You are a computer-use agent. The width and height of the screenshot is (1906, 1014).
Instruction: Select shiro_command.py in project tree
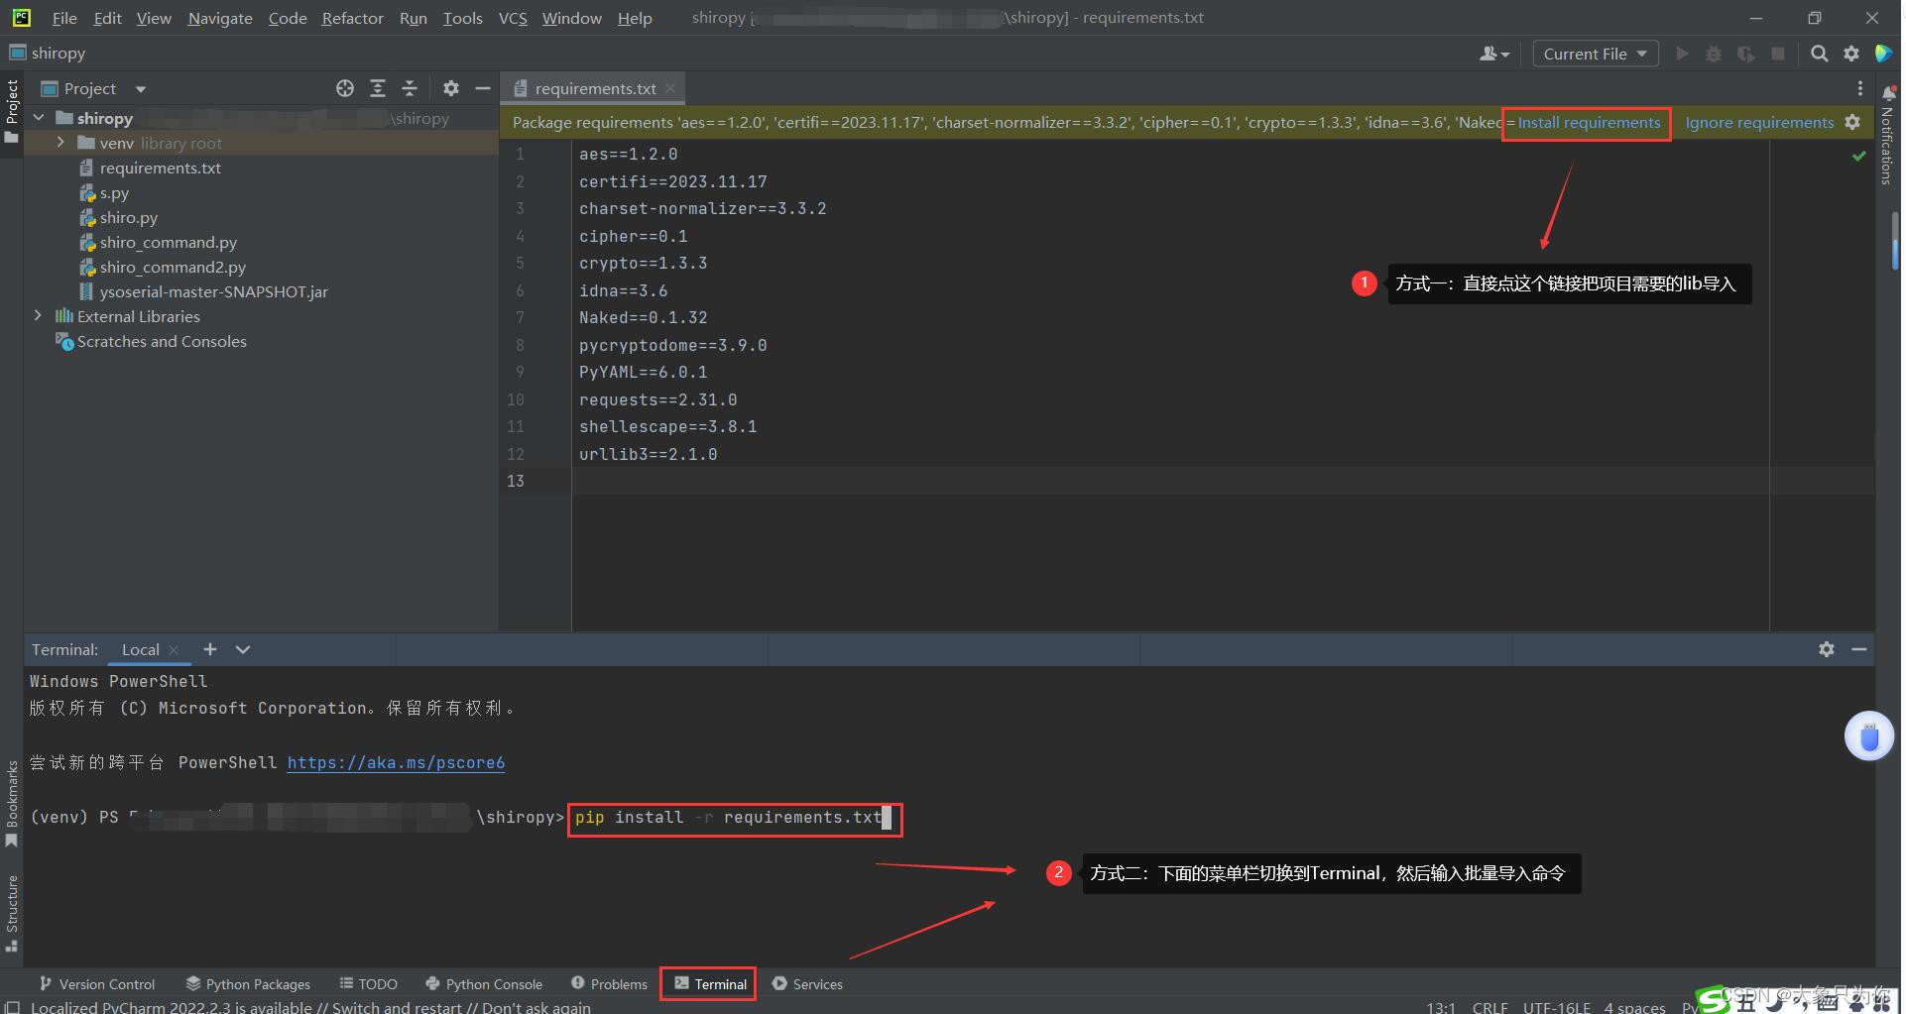coord(158,242)
